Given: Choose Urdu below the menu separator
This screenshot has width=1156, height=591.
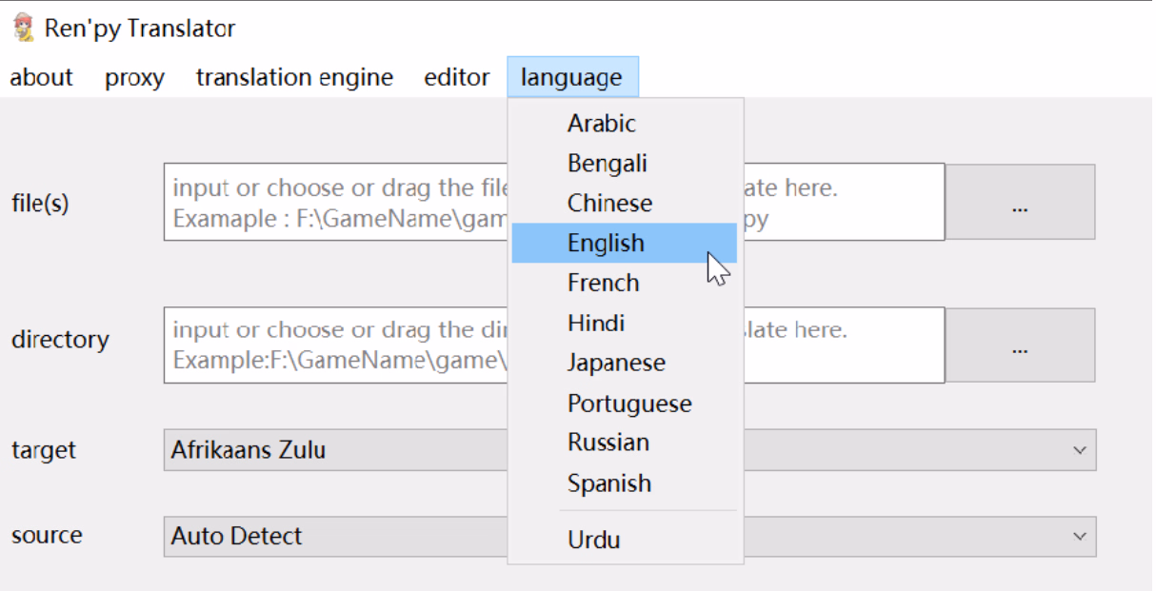Looking at the screenshot, I should coord(593,541).
